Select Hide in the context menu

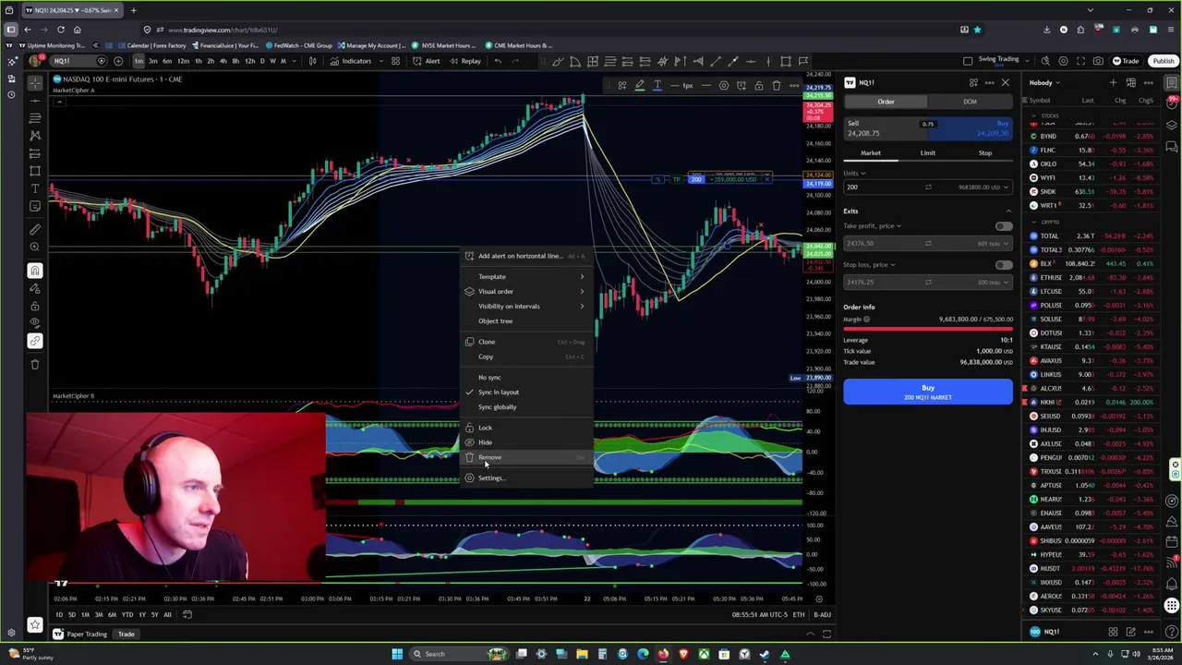click(526, 442)
